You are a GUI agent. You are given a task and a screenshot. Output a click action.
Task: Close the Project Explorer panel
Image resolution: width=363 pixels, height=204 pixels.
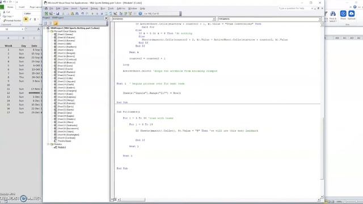[x=106, y=18]
